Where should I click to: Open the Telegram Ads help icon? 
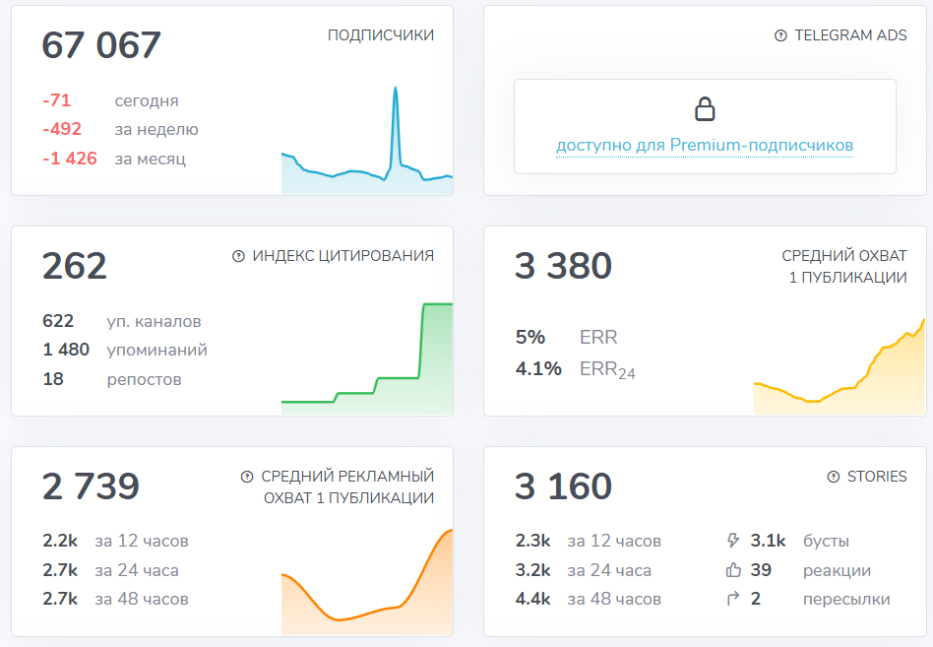pos(782,35)
